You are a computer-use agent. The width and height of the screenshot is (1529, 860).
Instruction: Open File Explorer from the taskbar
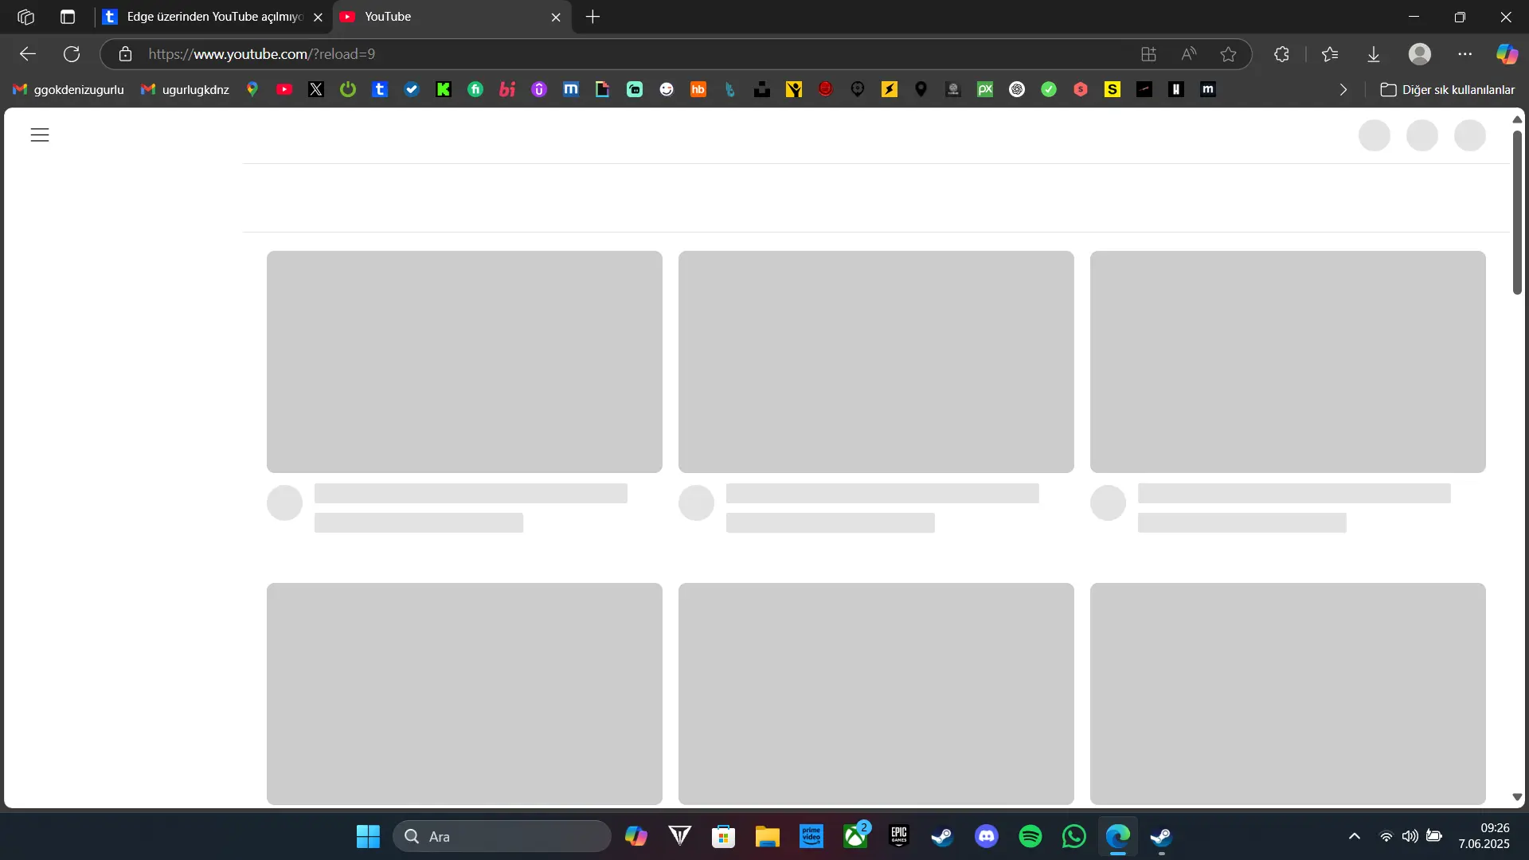pos(768,836)
